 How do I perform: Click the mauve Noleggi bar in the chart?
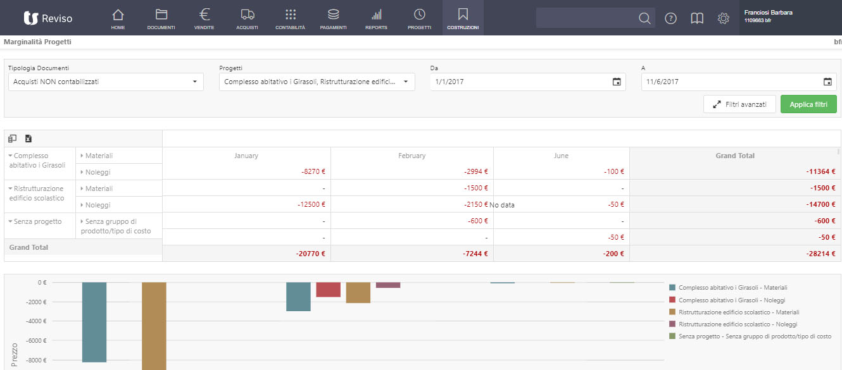(388, 285)
